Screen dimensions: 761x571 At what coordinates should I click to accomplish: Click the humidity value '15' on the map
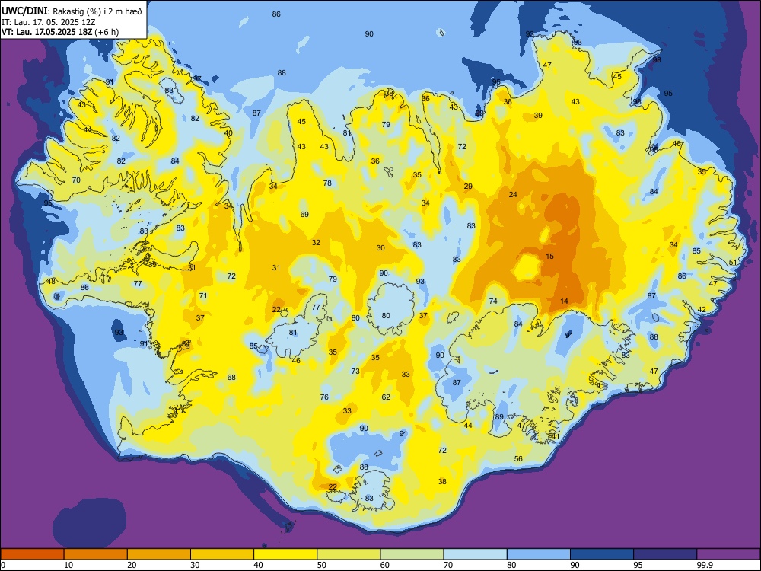click(x=549, y=256)
